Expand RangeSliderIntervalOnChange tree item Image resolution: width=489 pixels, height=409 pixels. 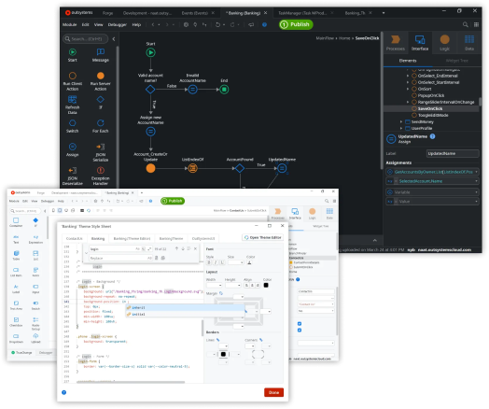pos(408,102)
